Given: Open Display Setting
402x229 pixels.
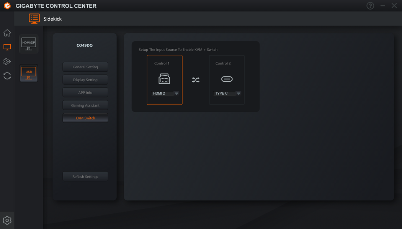Looking at the screenshot, I should pos(85,80).
